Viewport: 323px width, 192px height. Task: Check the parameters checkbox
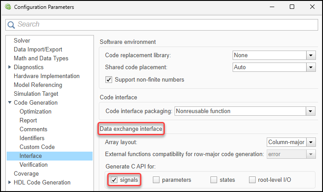pyautogui.click(x=156, y=180)
